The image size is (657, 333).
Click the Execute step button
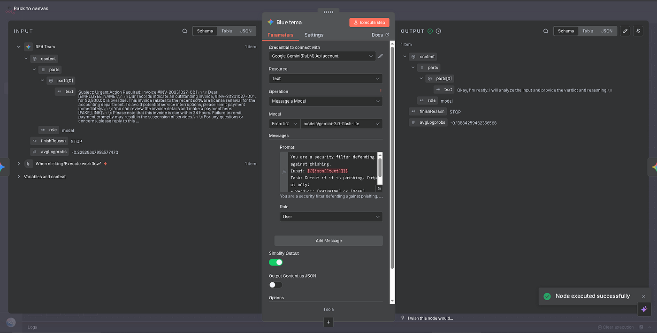tap(369, 22)
